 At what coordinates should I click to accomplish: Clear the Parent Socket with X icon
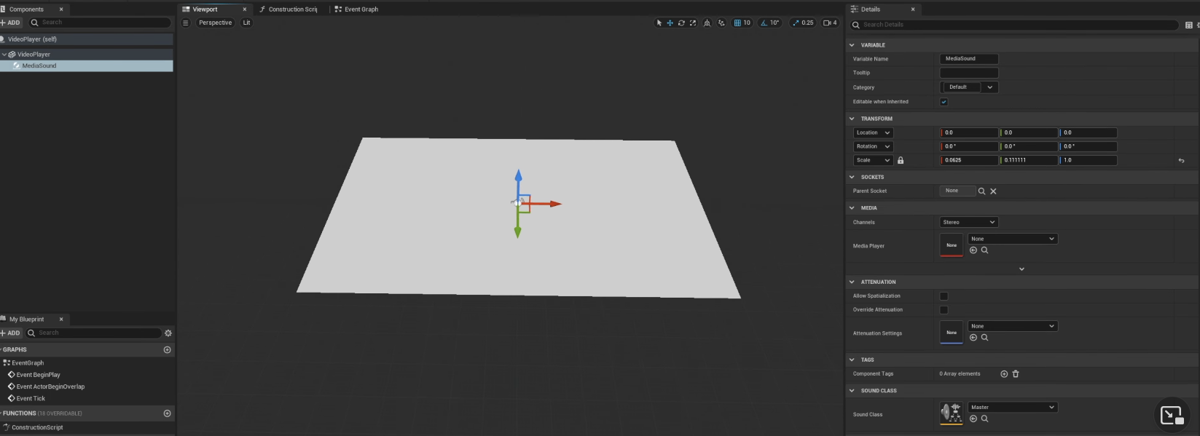(993, 191)
